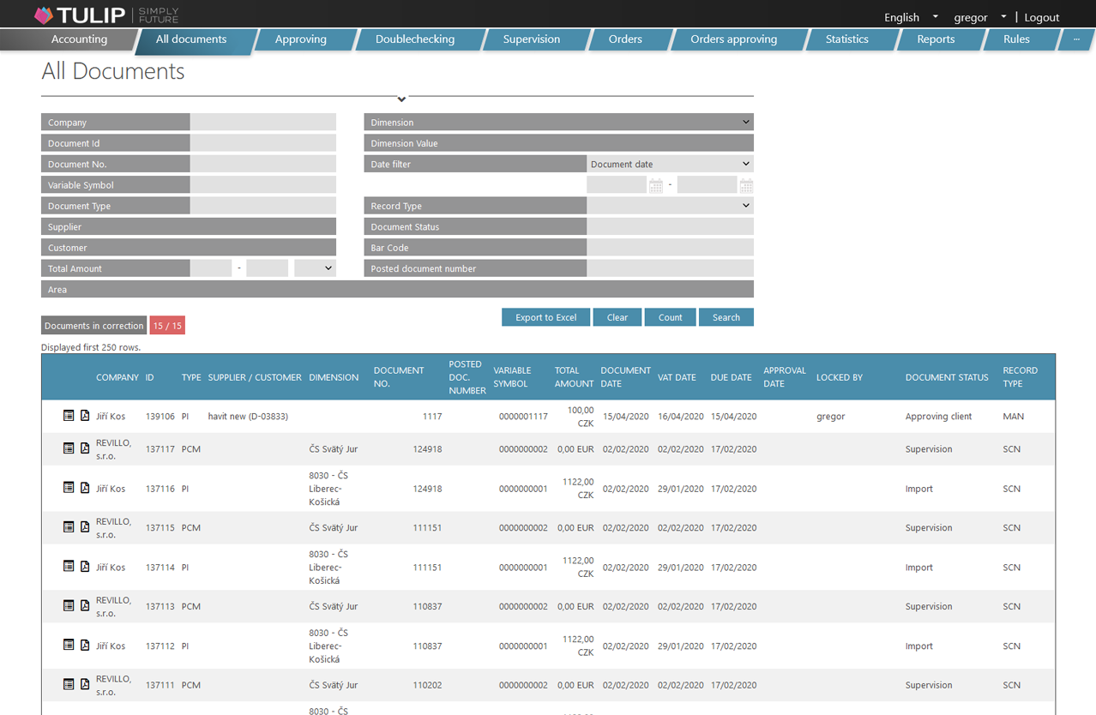The height and width of the screenshot is (715, 1096).
Task: Open calendar picker for the end date
Action: click(744, 184)
